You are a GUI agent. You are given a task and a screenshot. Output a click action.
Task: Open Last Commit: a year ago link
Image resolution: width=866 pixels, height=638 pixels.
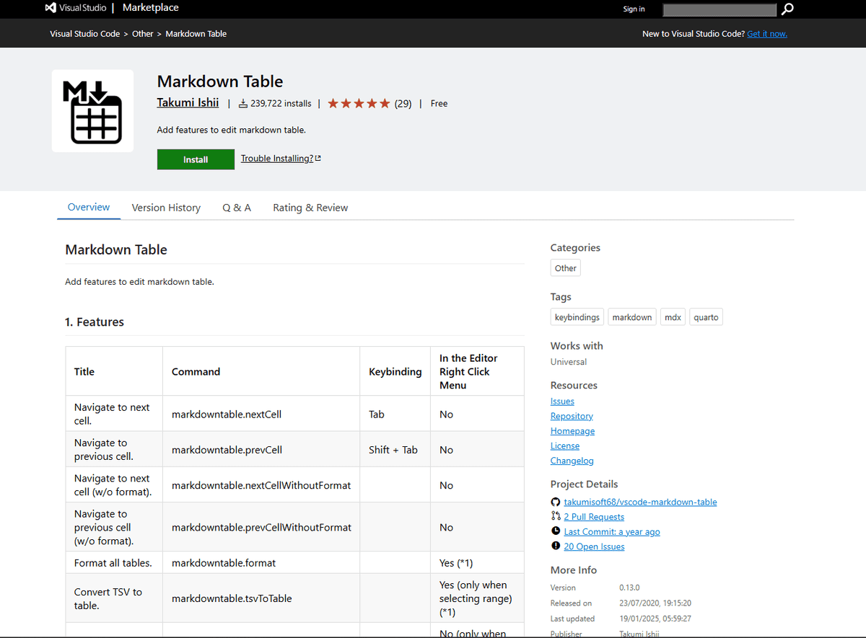(x=612, y=532)
